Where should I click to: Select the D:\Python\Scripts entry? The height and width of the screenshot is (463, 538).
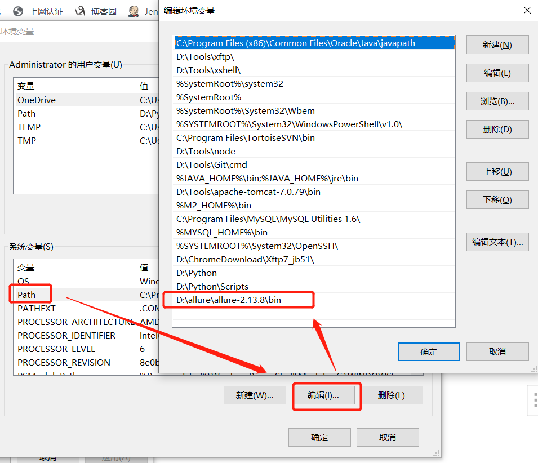click(314, 286)
